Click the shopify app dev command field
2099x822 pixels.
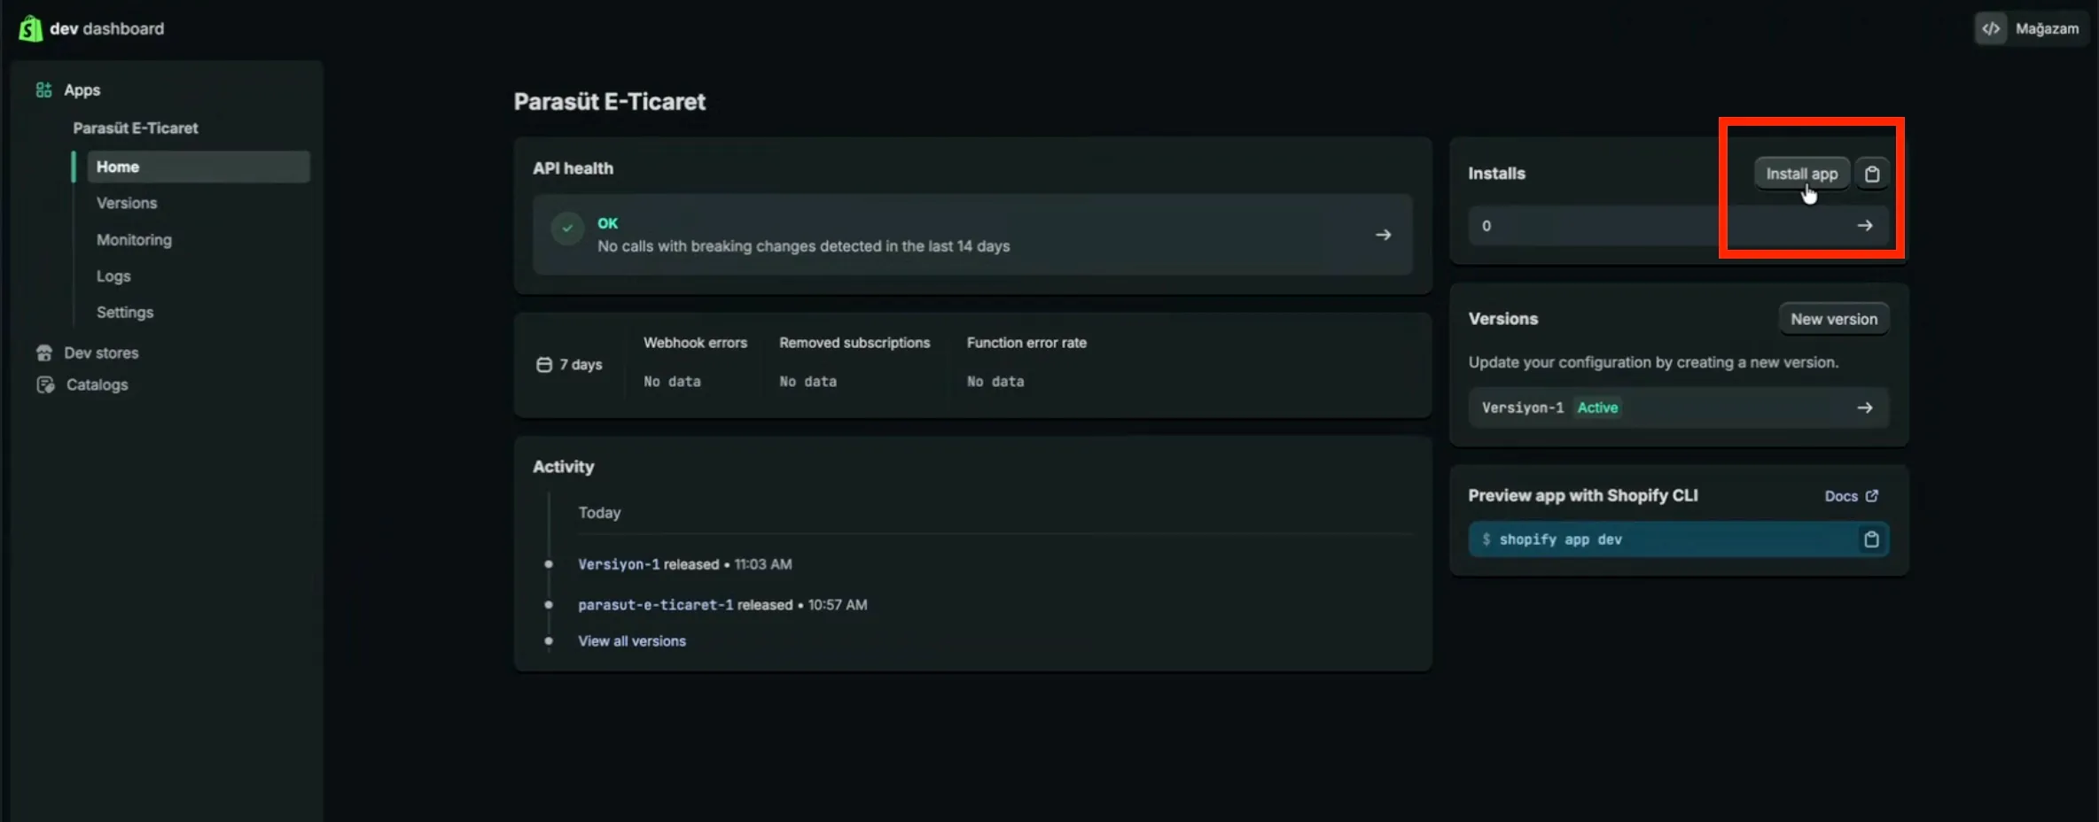click(x=1679, y=539)
